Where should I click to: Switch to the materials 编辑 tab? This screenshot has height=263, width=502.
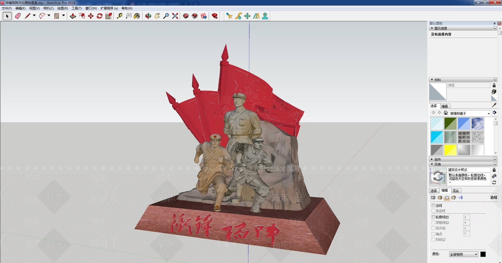pyautogui.click(x=445, y=106)
